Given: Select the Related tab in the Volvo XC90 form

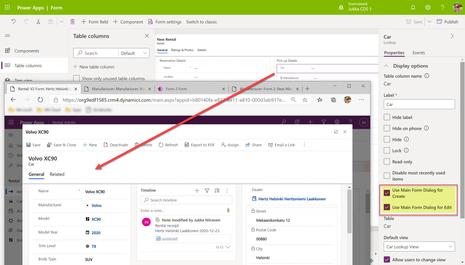Looking at the screenshot, I should point(57,174).
